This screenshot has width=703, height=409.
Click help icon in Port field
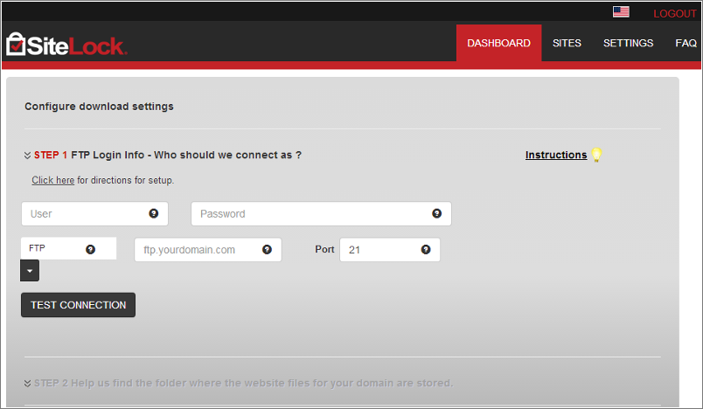(426, 249)
